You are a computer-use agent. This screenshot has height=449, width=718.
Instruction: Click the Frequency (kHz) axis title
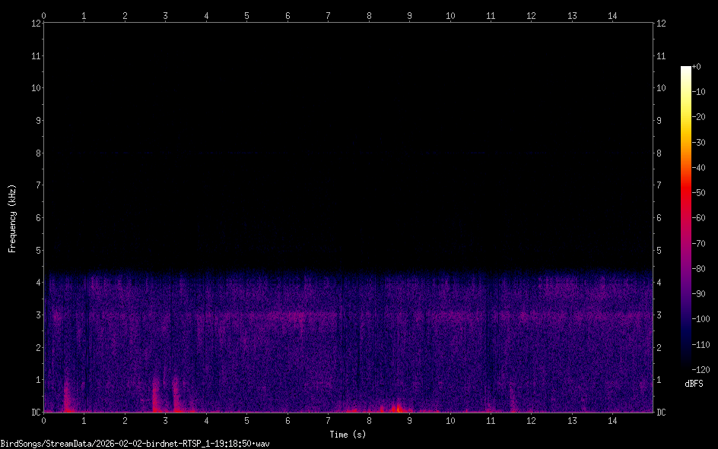click(x=12, y=218)
